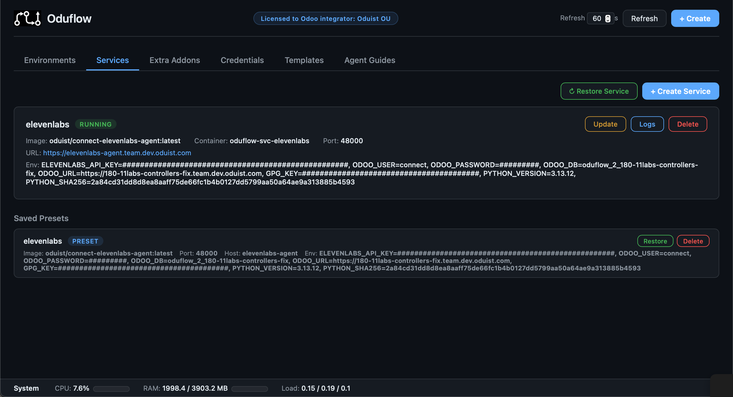
Task: Update the running elevenlabs service
Action: click(x=605, y=124)
